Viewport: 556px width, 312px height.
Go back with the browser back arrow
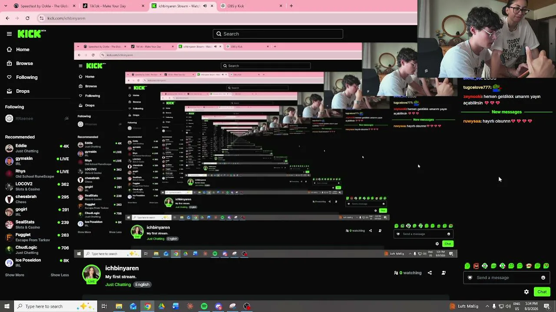[7, 18]
